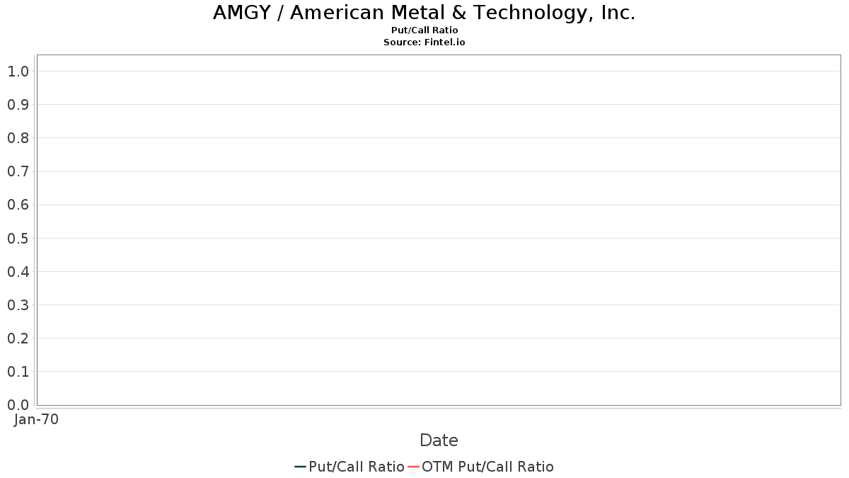Click the 0.6 y-axis label
Screen dimensions: 849x478
tap(18, 205)
